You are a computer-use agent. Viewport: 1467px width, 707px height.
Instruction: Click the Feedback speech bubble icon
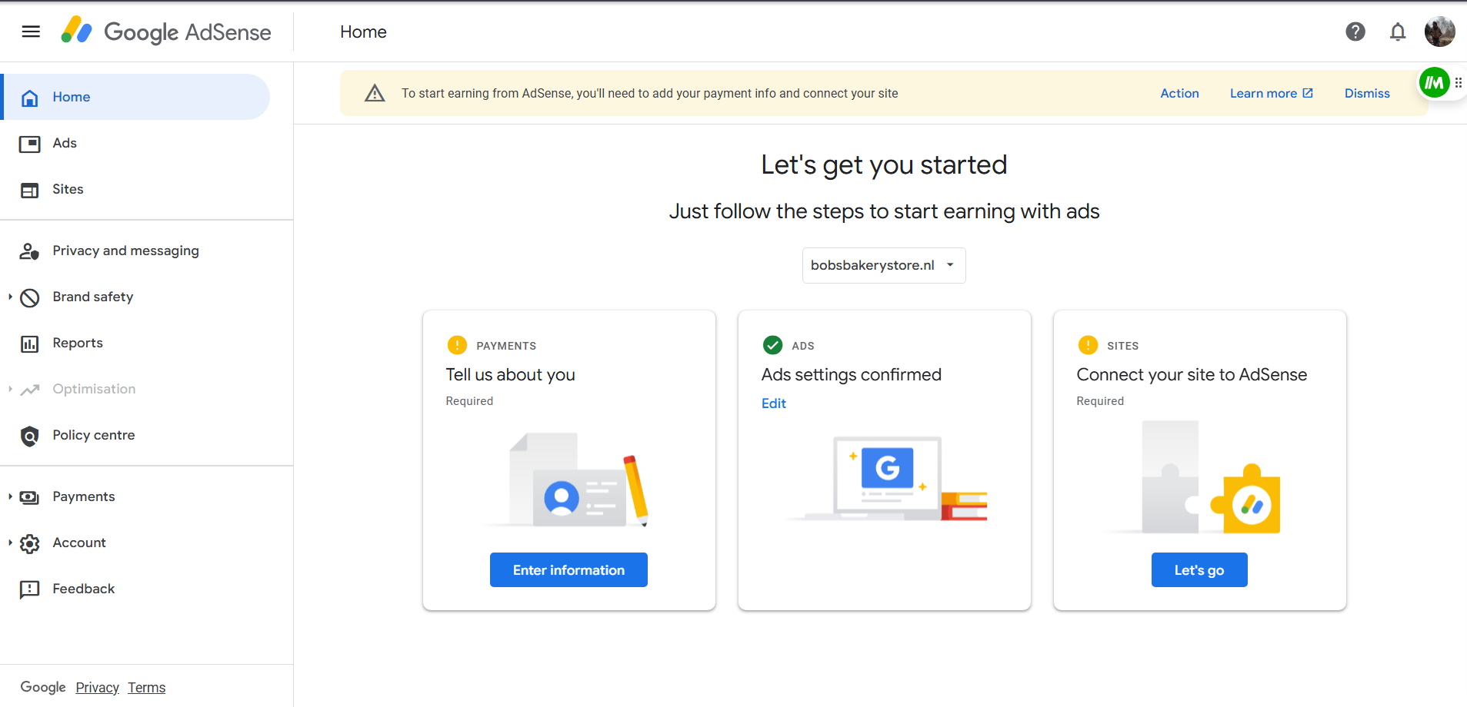point(29,589)
